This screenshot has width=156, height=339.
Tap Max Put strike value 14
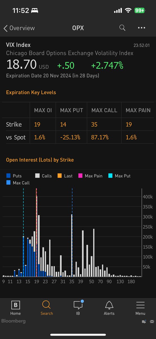coord(63,124)
